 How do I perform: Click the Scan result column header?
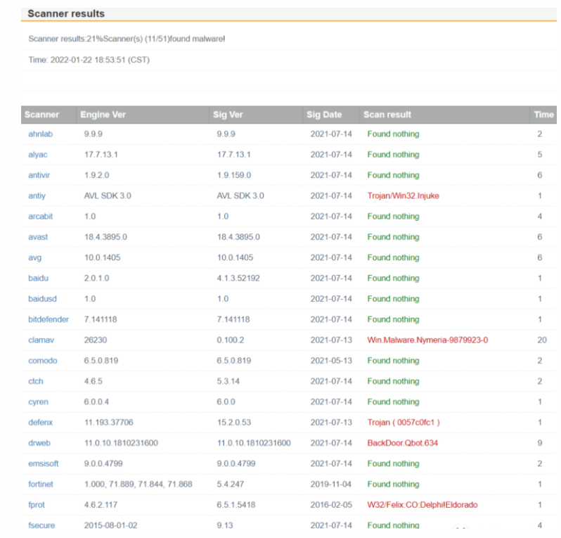387,115
